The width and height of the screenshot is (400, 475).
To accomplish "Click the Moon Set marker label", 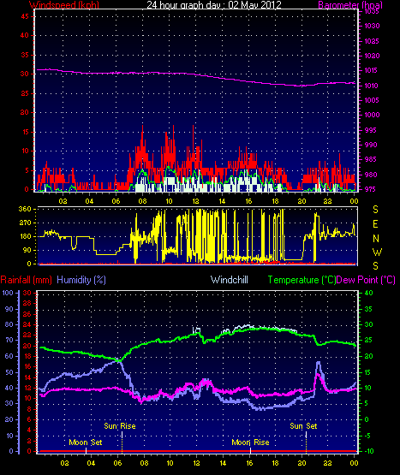I will click(86, 442).
